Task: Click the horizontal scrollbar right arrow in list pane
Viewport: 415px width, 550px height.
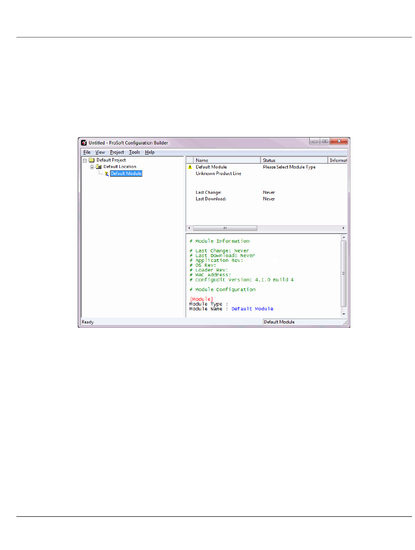Action: 344,228
